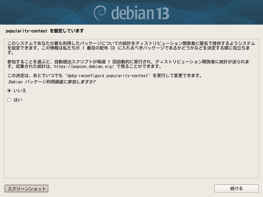
Task: Click the 続ける button to continue
Action: [236, 188]
